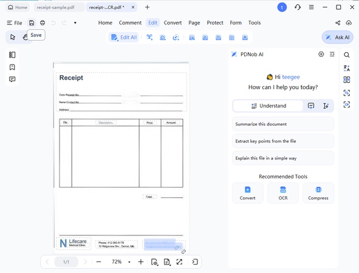Open the bookmarks panel icon
359x273 pixels.
pyautogui.click(x=12, y=67)
